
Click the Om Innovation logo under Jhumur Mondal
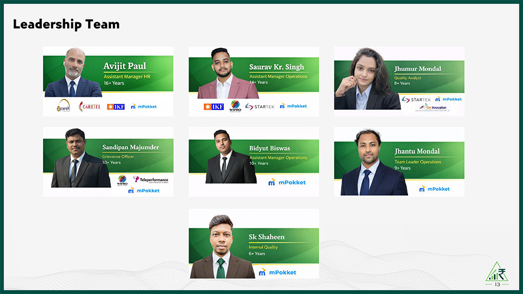coord(433,107)
